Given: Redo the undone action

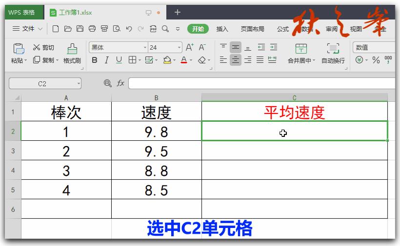Looking at the screenshot, I should click(141, 29).
